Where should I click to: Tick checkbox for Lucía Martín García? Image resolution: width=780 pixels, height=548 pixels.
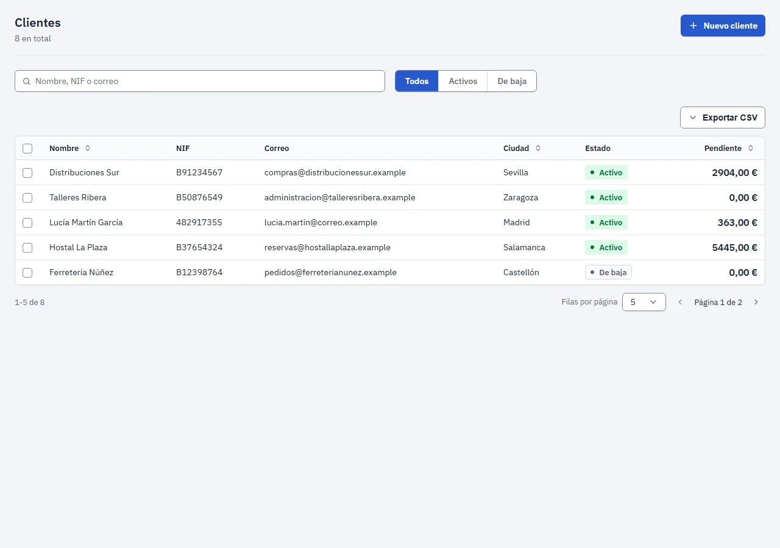tap(27, 222)
